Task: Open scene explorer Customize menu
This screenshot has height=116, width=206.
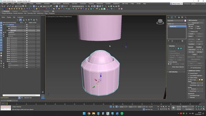Action: [x=20, y=17]
